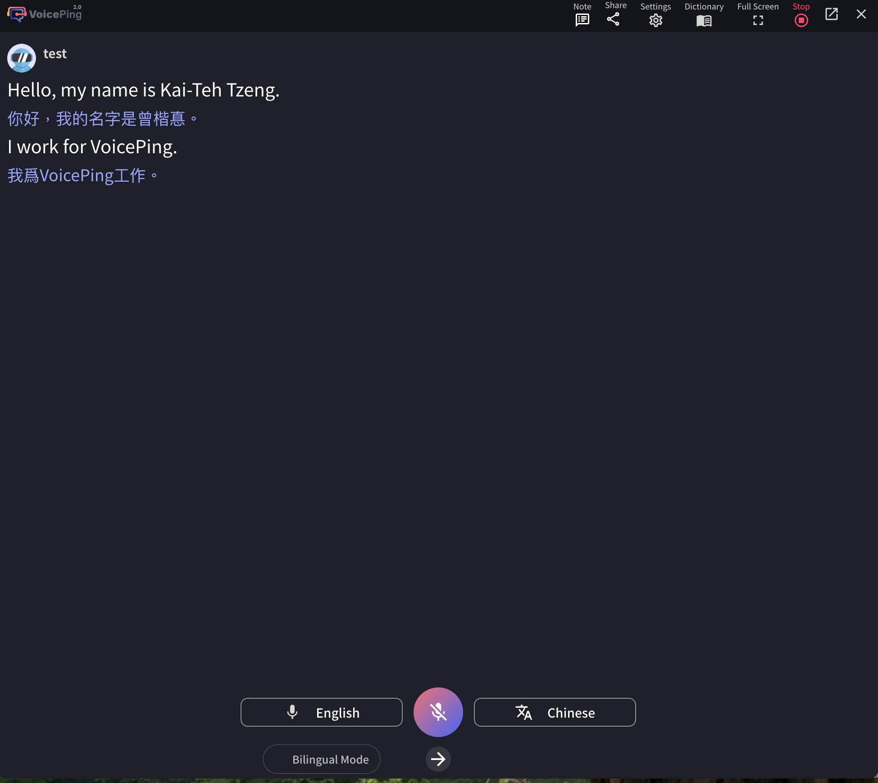Viewport: 878px width, 783px height.
Task: Select the Chinese translation '我爲VoicePing工作'
Action: tap(83, 175)
